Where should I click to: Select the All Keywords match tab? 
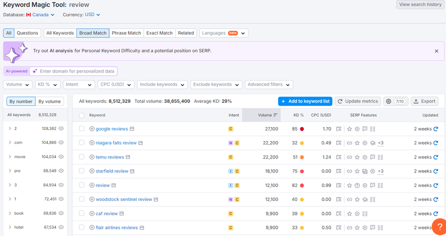coord(60,33)
